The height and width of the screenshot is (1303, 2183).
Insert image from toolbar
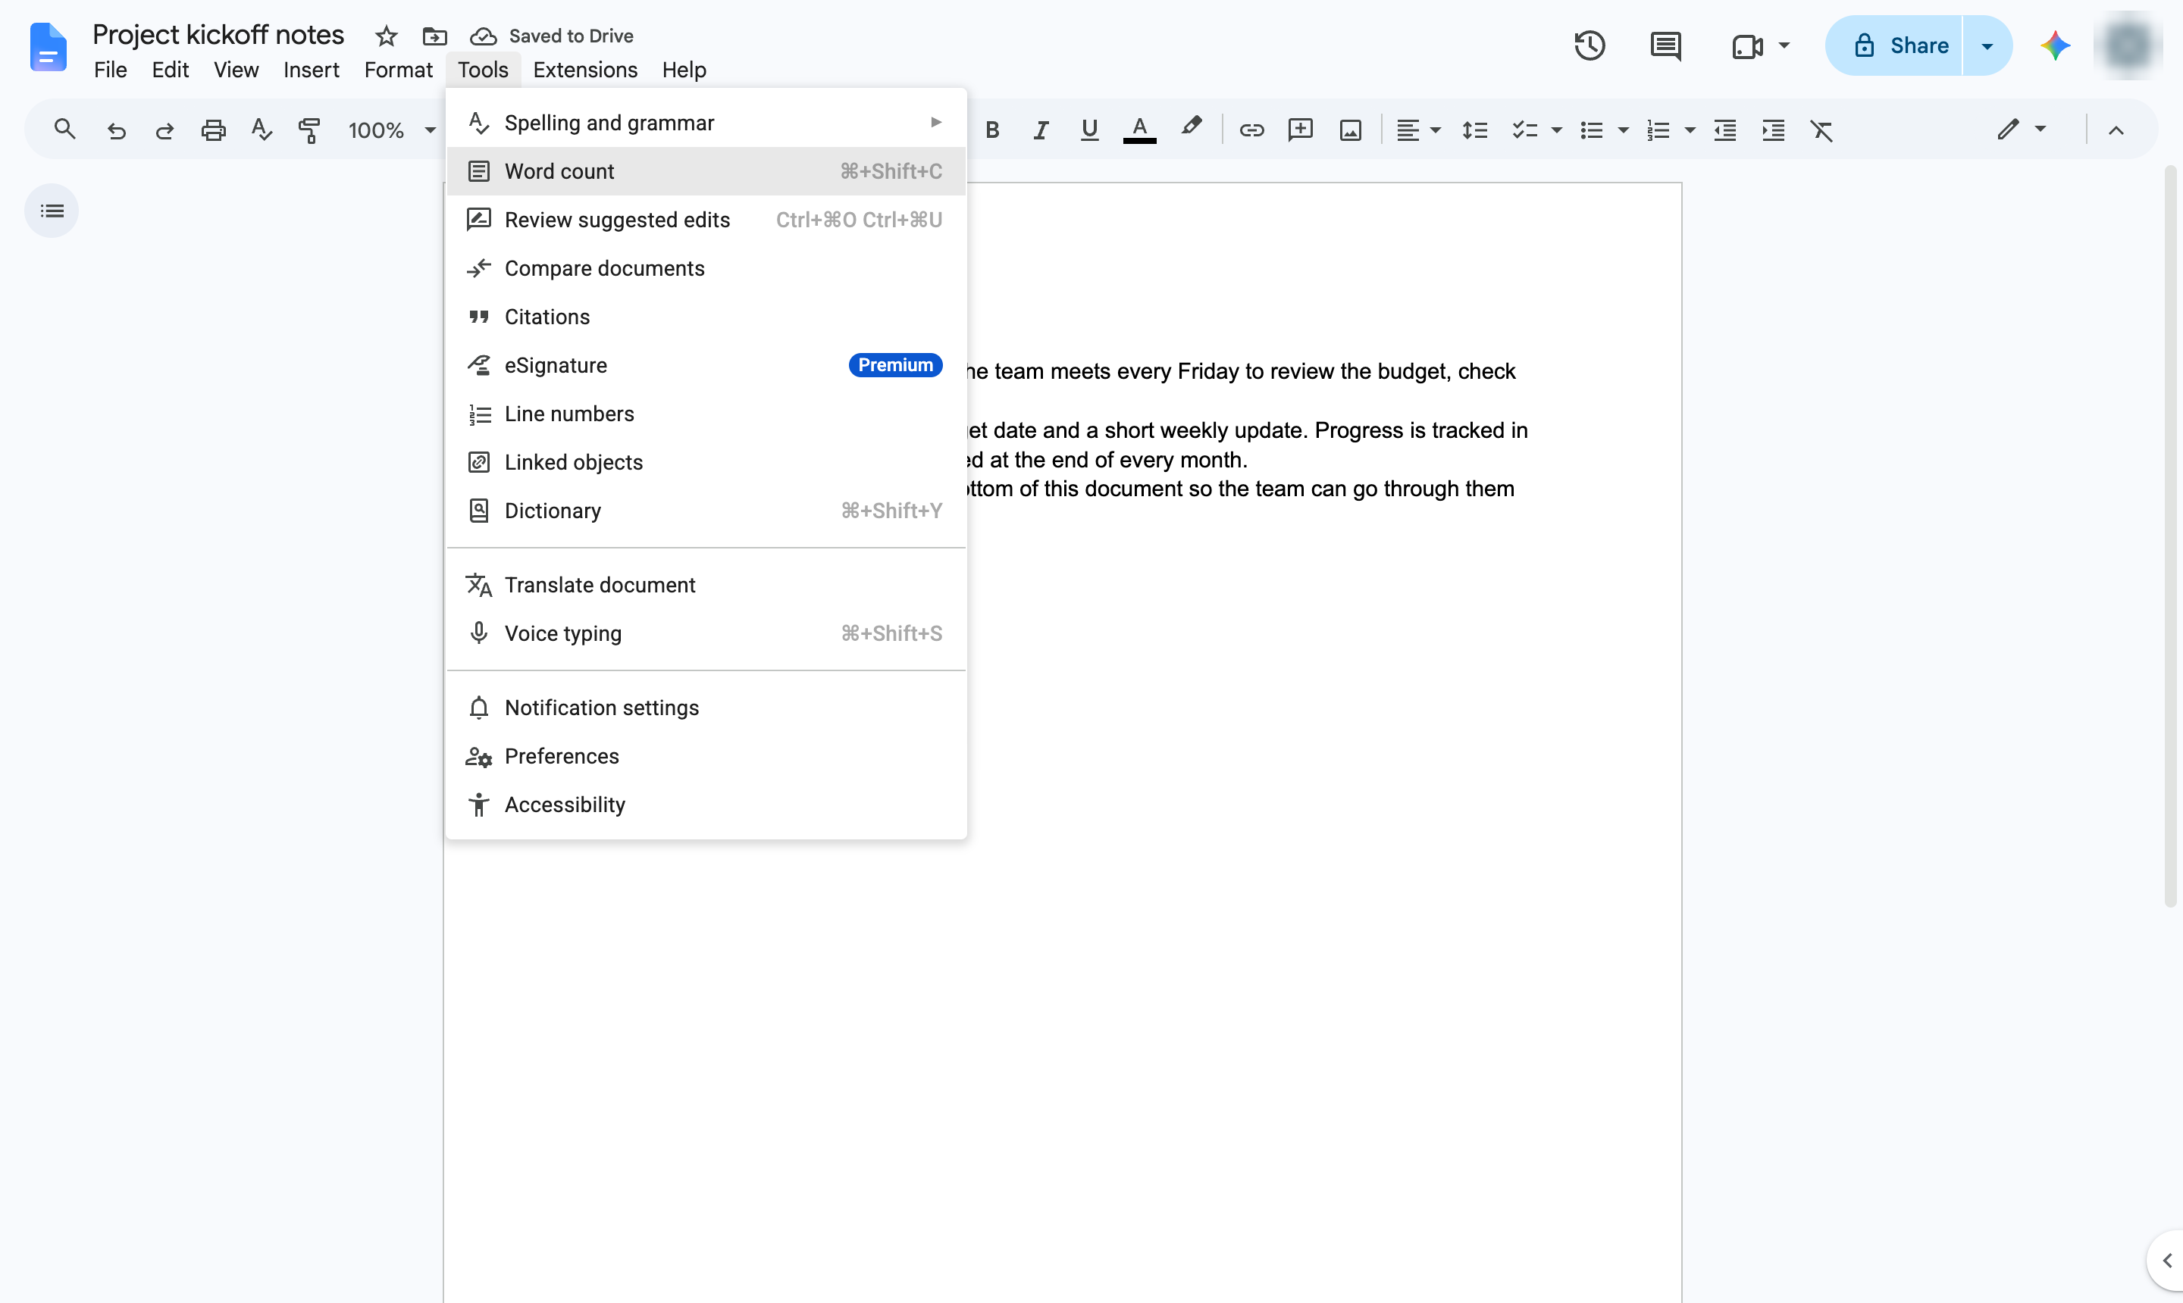[1350, 130]
